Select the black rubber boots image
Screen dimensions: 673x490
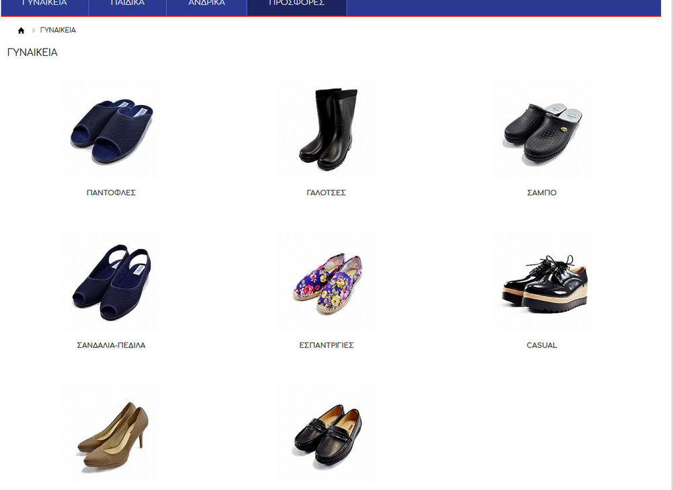pyautogui.click(x=326, y=130)
